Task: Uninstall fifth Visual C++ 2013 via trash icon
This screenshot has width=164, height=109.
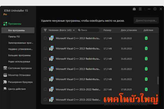Action: pos(146,79)
